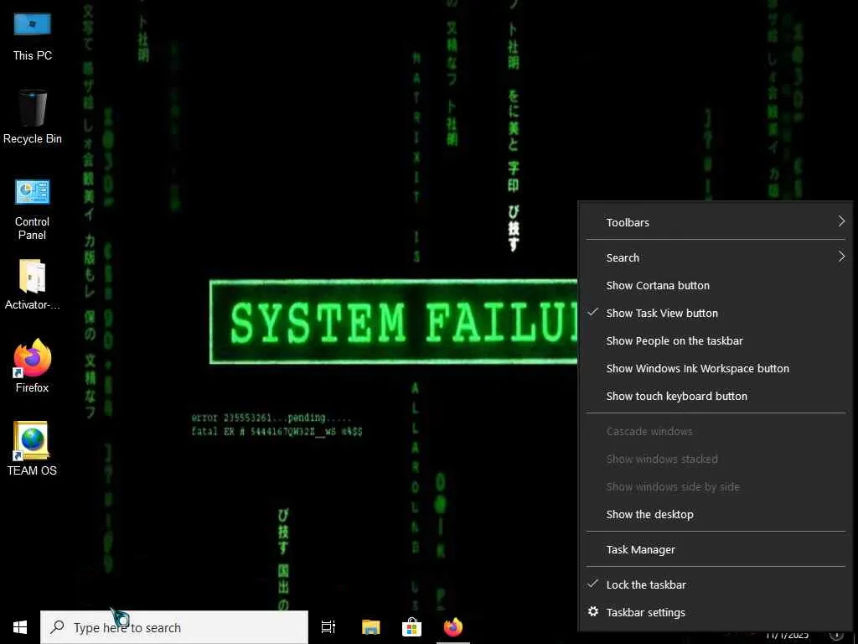The image size is (858, 644).
Task: Choose Show the desktop menu entry
Action: point(716,514)
